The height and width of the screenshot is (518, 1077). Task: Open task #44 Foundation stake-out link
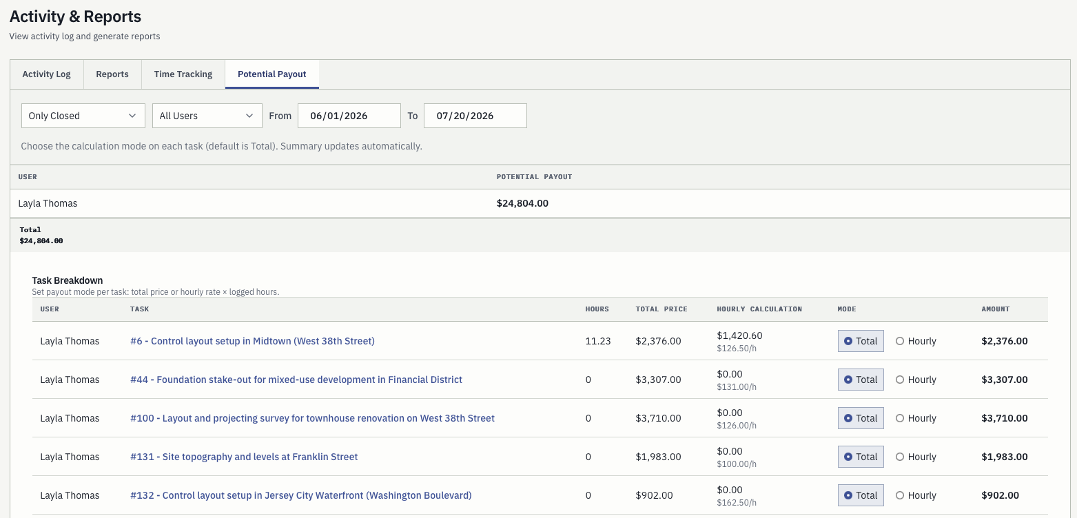click(x=296, y=380)
